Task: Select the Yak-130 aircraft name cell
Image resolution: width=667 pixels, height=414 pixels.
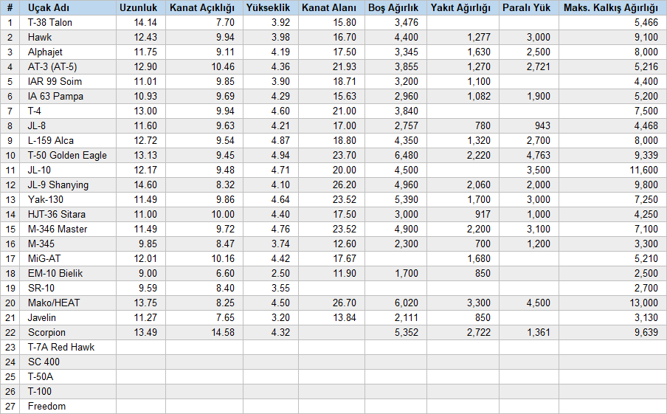Action: [x=68, y=199]
